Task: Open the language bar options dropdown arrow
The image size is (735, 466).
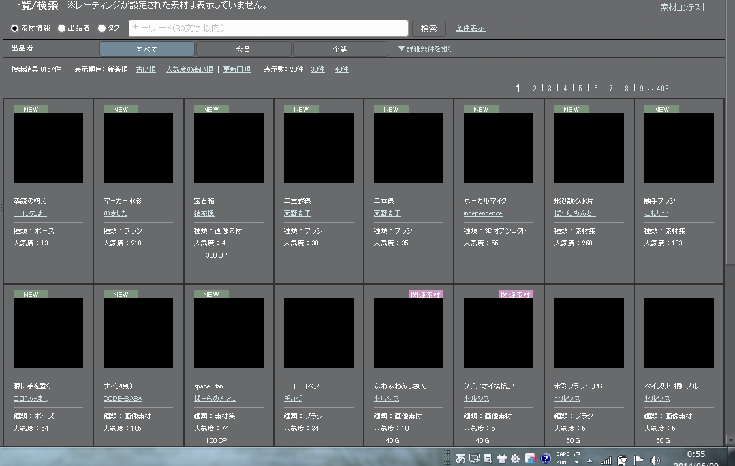Action: pyautogui.click(x=576, y=463)
